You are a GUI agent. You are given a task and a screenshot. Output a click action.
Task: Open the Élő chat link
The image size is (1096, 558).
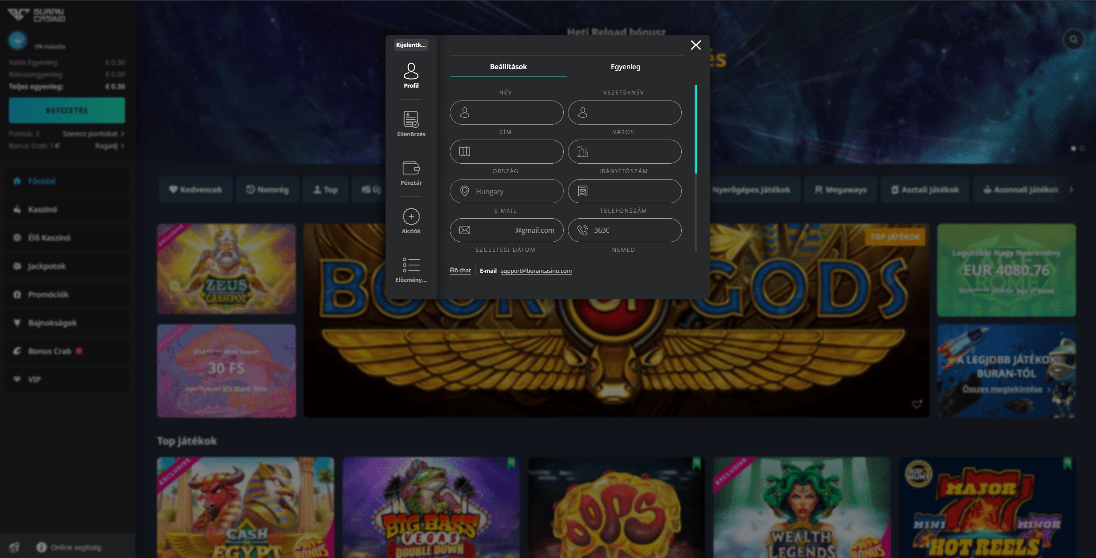tap(460, 271)
